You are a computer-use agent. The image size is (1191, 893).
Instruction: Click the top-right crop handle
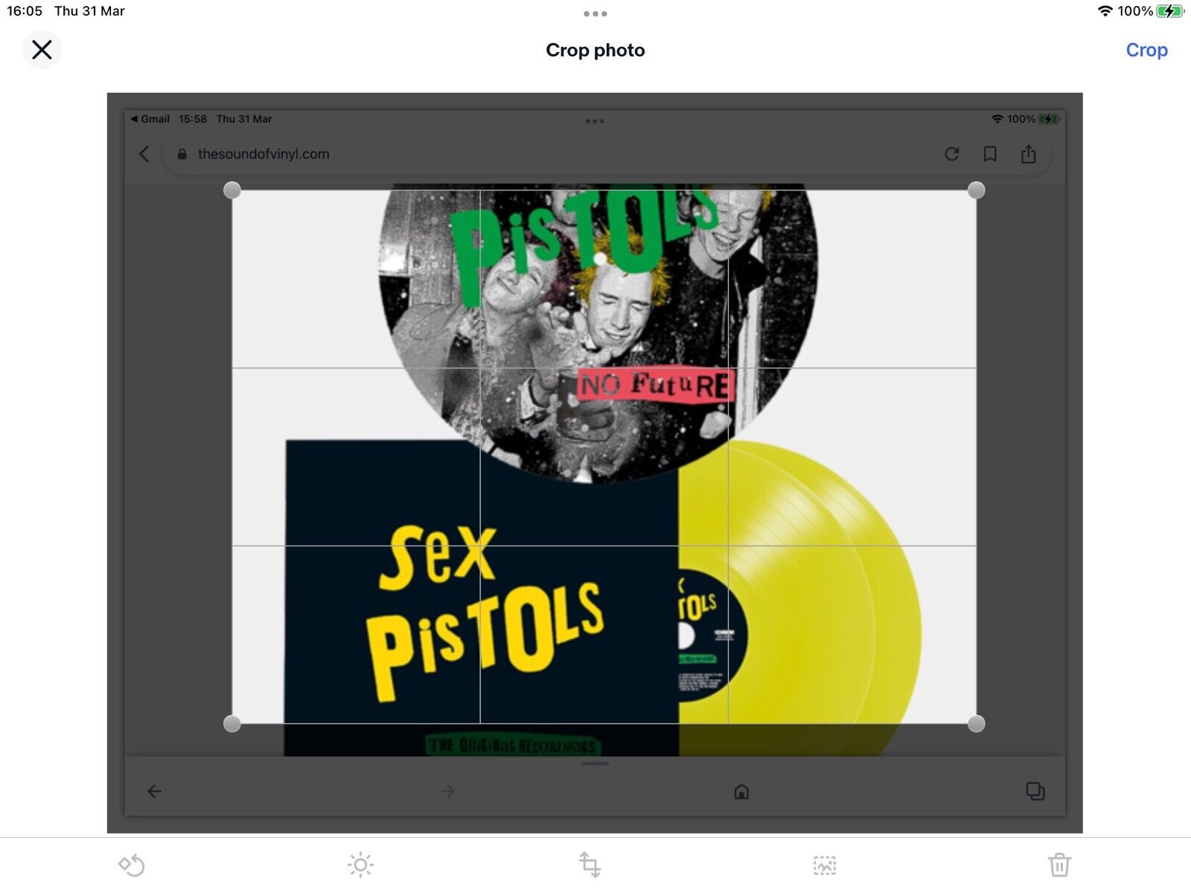point(976,191)
